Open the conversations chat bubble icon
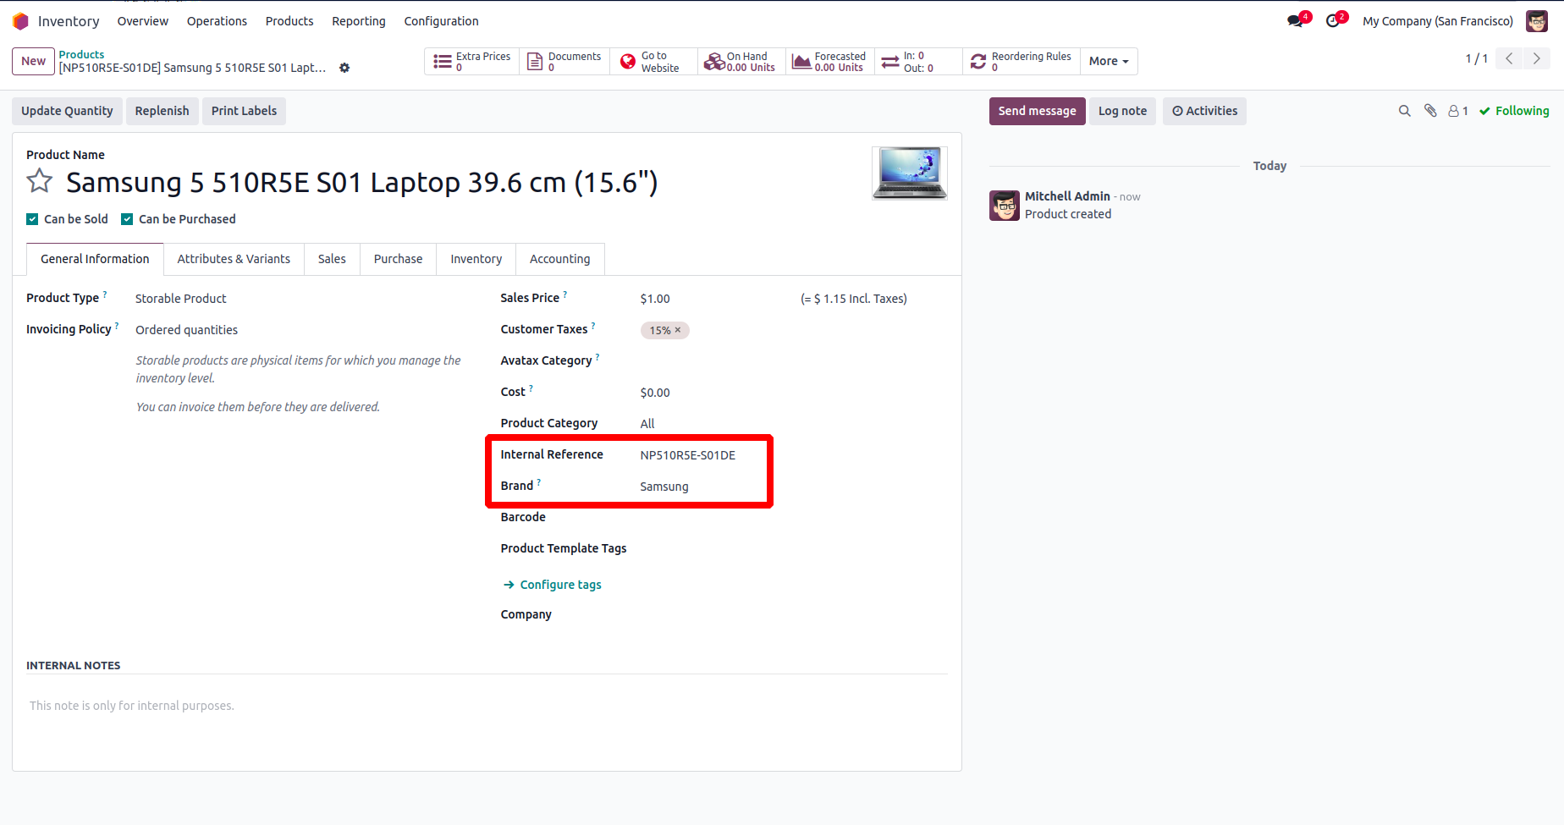 [1296, 21]
